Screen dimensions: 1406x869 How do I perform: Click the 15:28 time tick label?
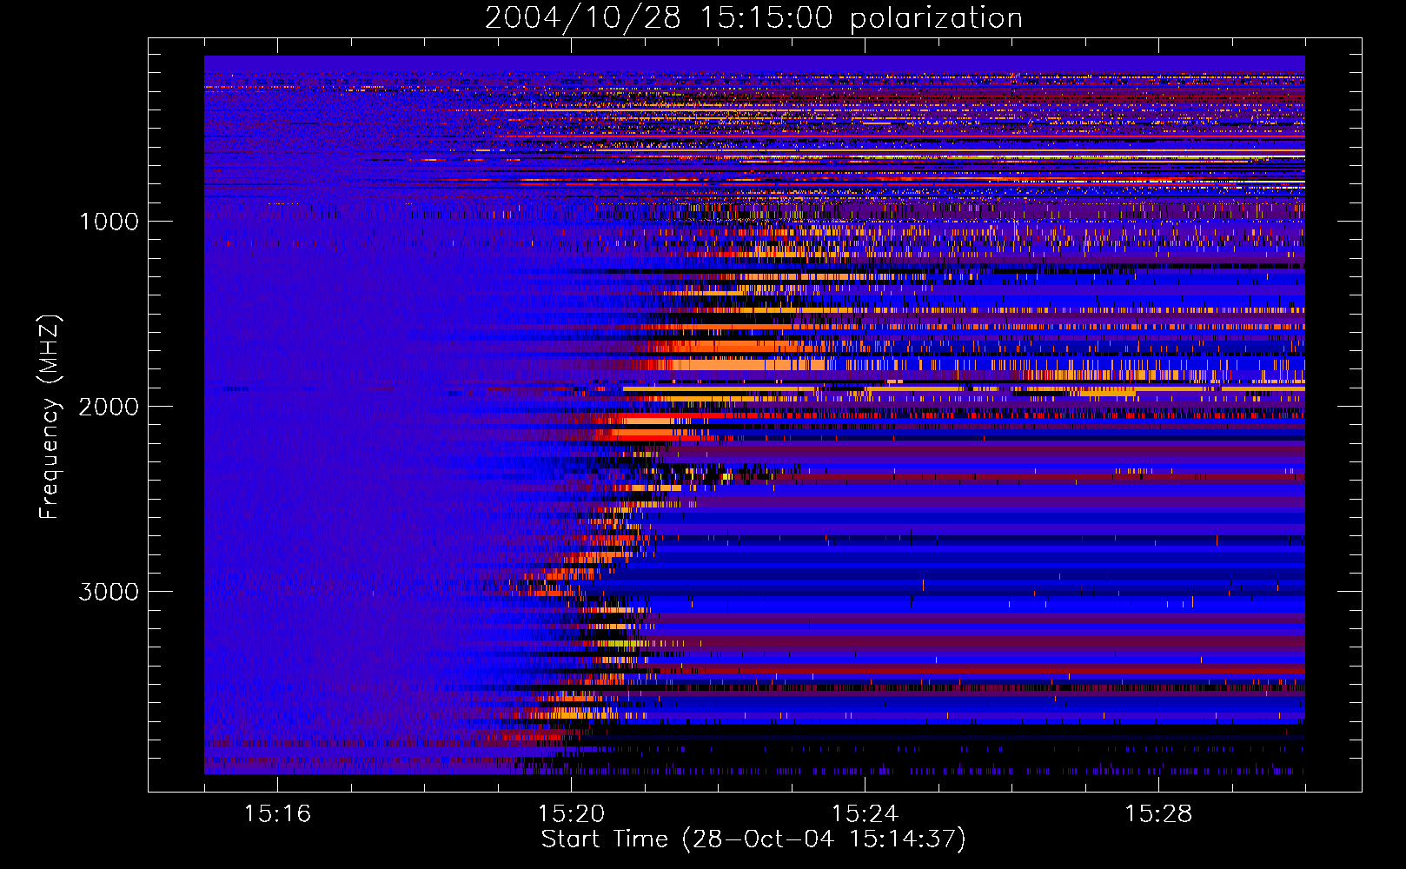tap(1158, 813)
